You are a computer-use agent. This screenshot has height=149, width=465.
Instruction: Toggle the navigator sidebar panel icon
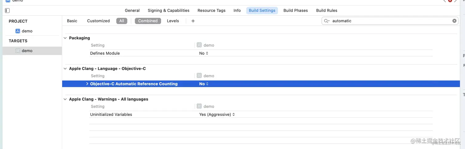tap(7, 10)
